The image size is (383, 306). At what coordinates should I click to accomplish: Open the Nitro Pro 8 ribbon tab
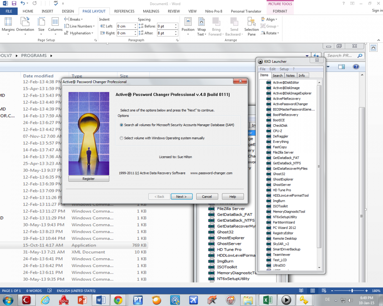coord(214,11)
